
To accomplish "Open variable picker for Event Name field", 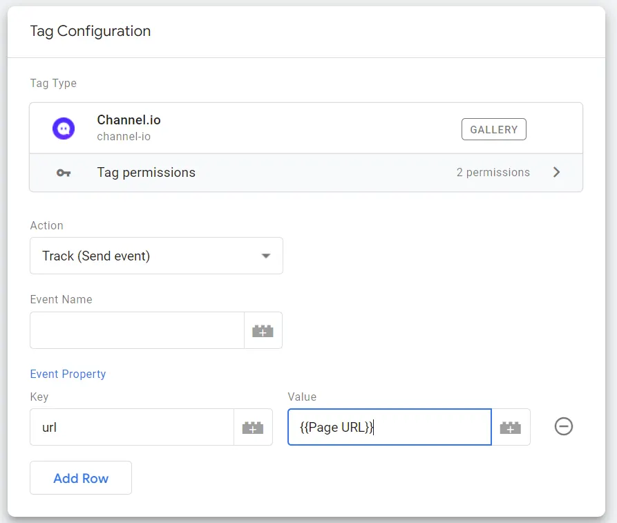I will point(263,331).
